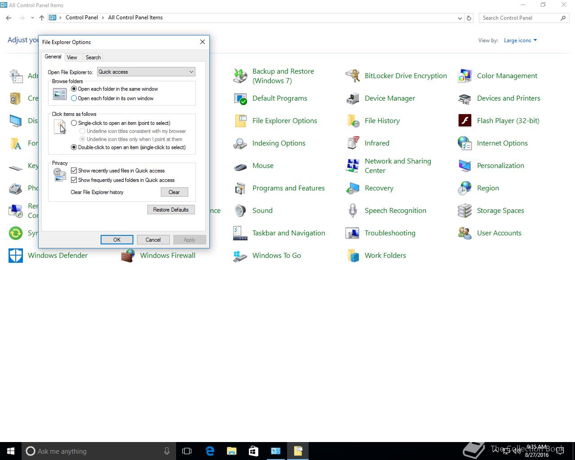Image resolution: width=575 pixels, height=460 pixels.
Task: Open the Windows Start menu
Action: 11,451
